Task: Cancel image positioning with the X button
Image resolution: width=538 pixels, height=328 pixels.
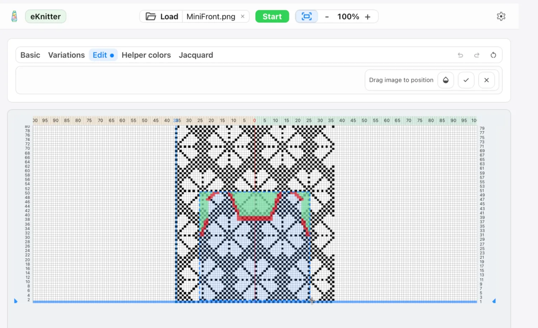Action: pyautogui.click(x=486, y=80)
